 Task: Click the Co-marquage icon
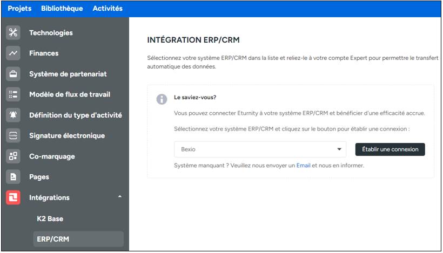tap(14, 156)
